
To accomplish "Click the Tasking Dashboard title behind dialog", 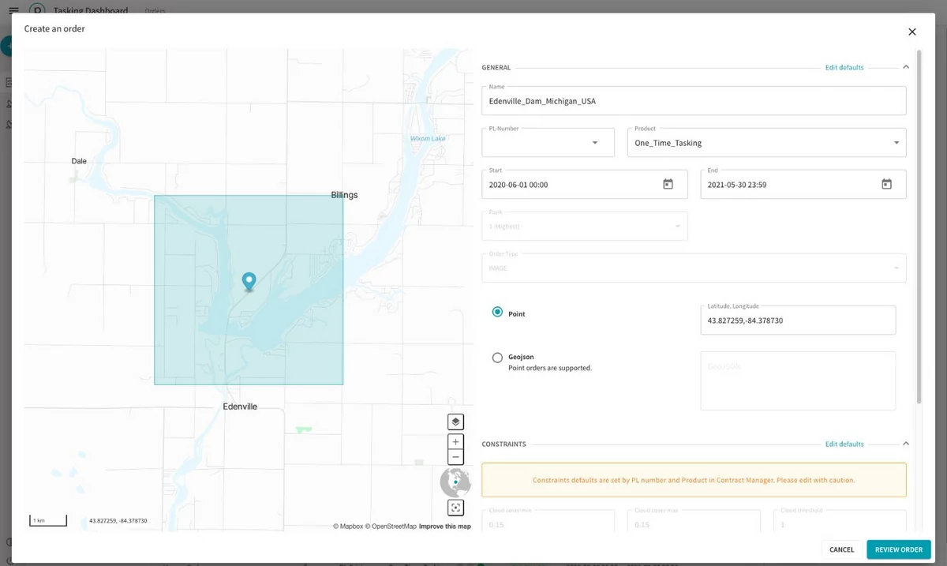I will click(91, 10).
